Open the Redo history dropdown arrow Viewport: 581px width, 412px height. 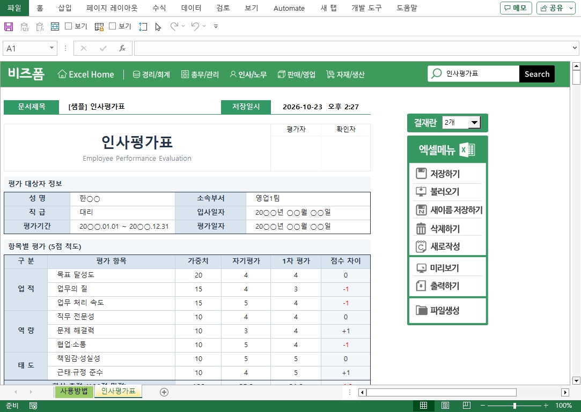pyautogui.click(x=183, y=26)
